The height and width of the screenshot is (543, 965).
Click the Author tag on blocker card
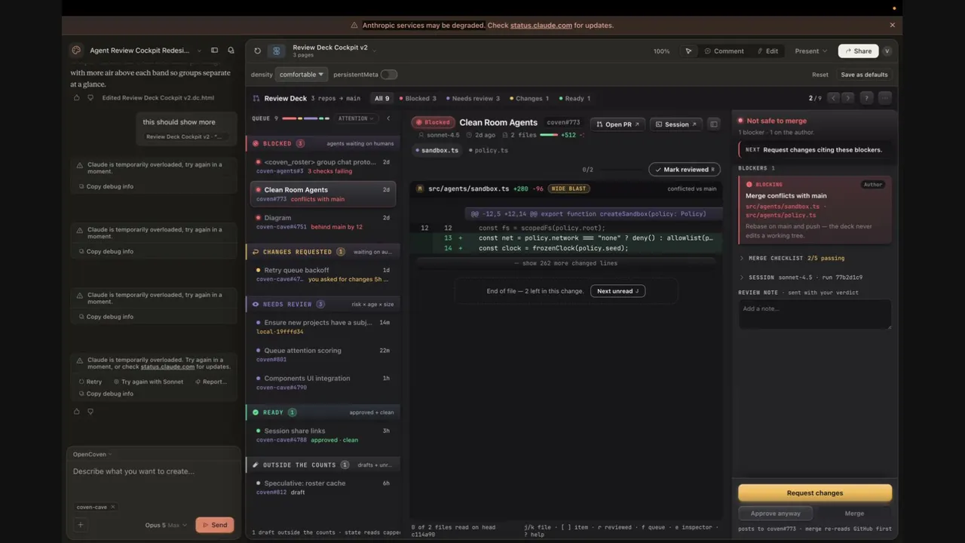point(872,184)
